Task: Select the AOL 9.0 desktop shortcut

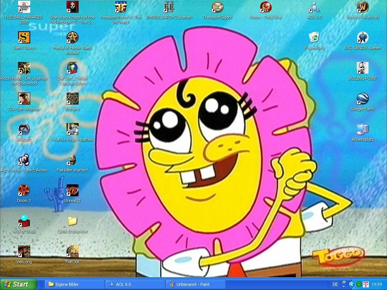Action: click(x=314, y=7)
